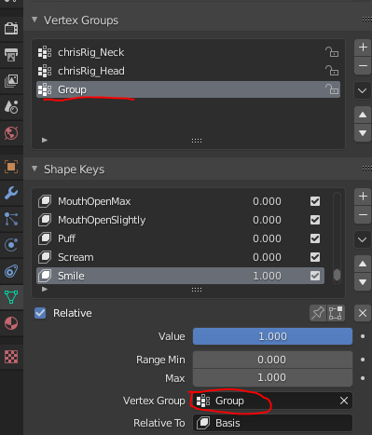This screenshot has width=372, height=435.
Task: Open the Modifiers wrench tab
Action: (11, 193)
